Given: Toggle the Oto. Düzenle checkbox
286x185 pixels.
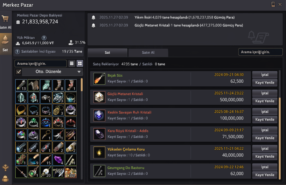Looking at the screenshot, I should pos(18,72).
